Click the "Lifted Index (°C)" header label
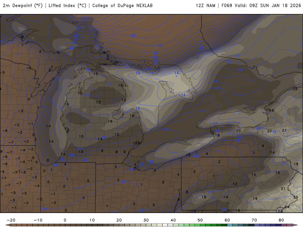The height and width of the screenshot is (227, 303). pyautogui.click(x=67, y=6)
